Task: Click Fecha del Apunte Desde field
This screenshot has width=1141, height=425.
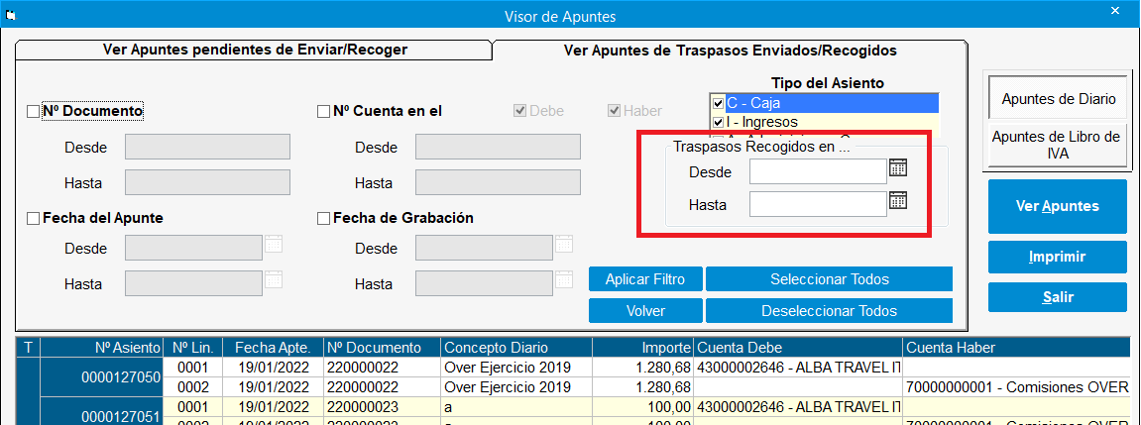Action: tap(193, 248)
